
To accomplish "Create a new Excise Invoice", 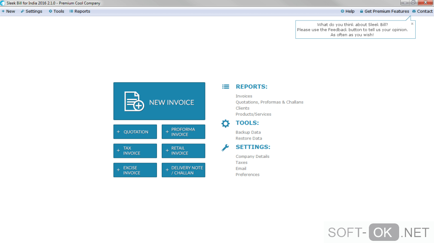I will point(135,170).
